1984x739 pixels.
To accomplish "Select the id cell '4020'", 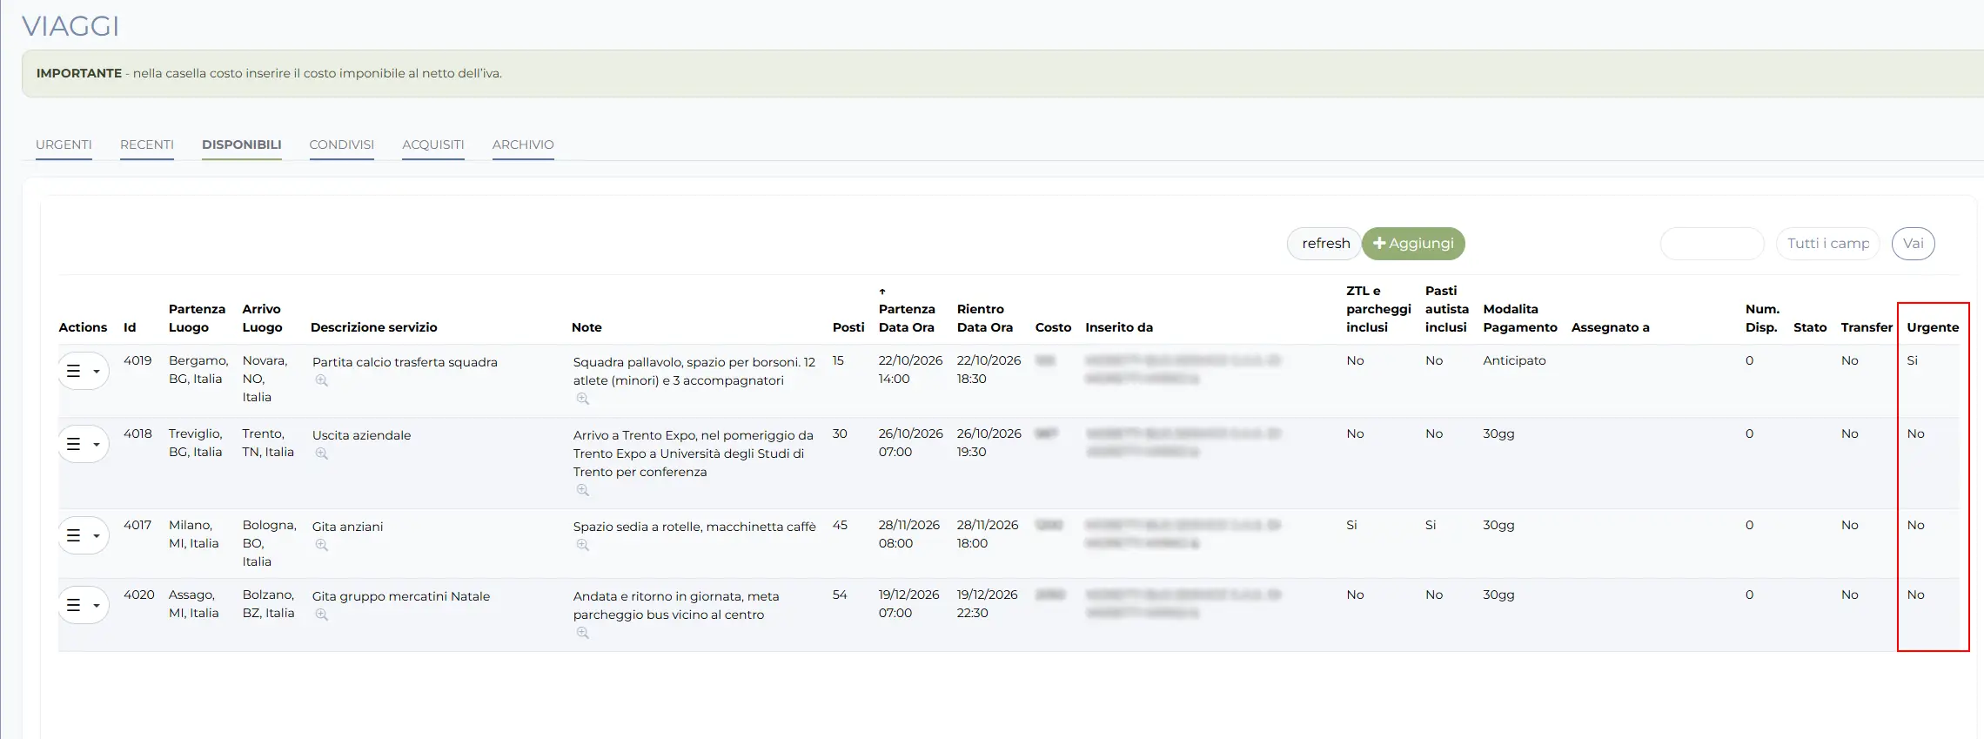I will pyautogui.click(x=139, y=595).
